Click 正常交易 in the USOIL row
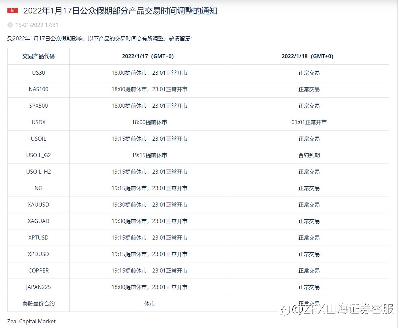The width and height of the screenshot is (398, 328). 309,139
